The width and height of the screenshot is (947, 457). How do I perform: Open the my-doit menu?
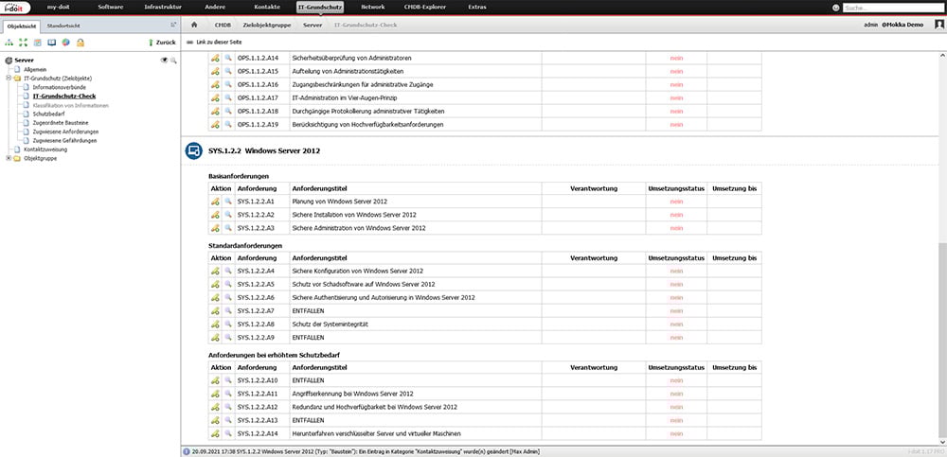click(x=60, y=8)
